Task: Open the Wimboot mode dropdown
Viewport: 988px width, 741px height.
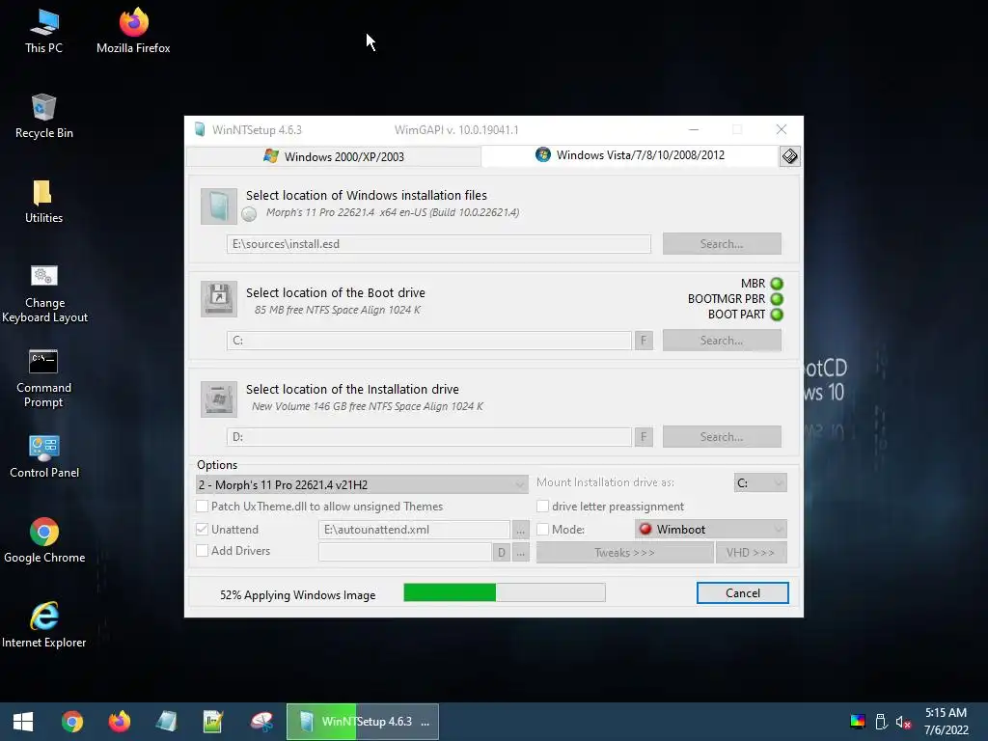Action: (711, 530)
